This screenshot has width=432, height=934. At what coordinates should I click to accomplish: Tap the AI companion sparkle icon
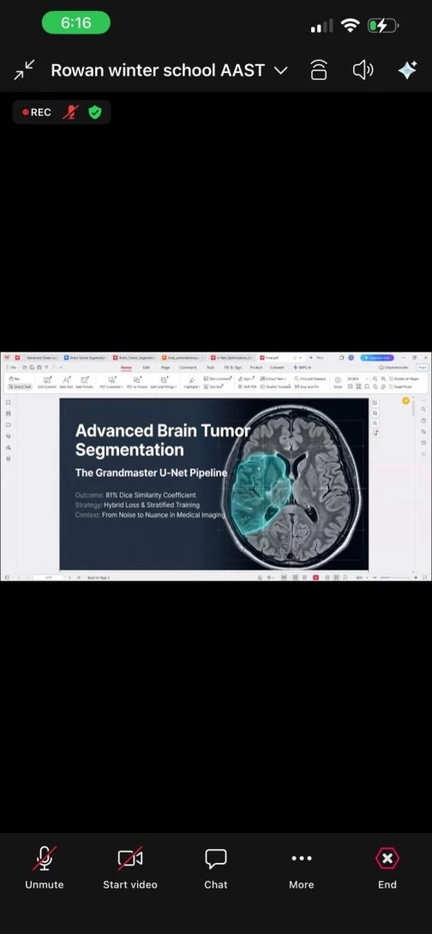[x=408, y=70]
